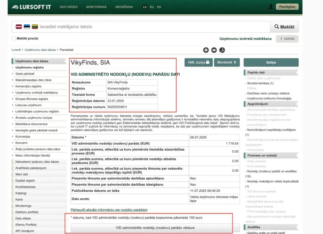
Task: Open Nodokļu (nodevu) parādi un analītika
Action: [271, 174]
